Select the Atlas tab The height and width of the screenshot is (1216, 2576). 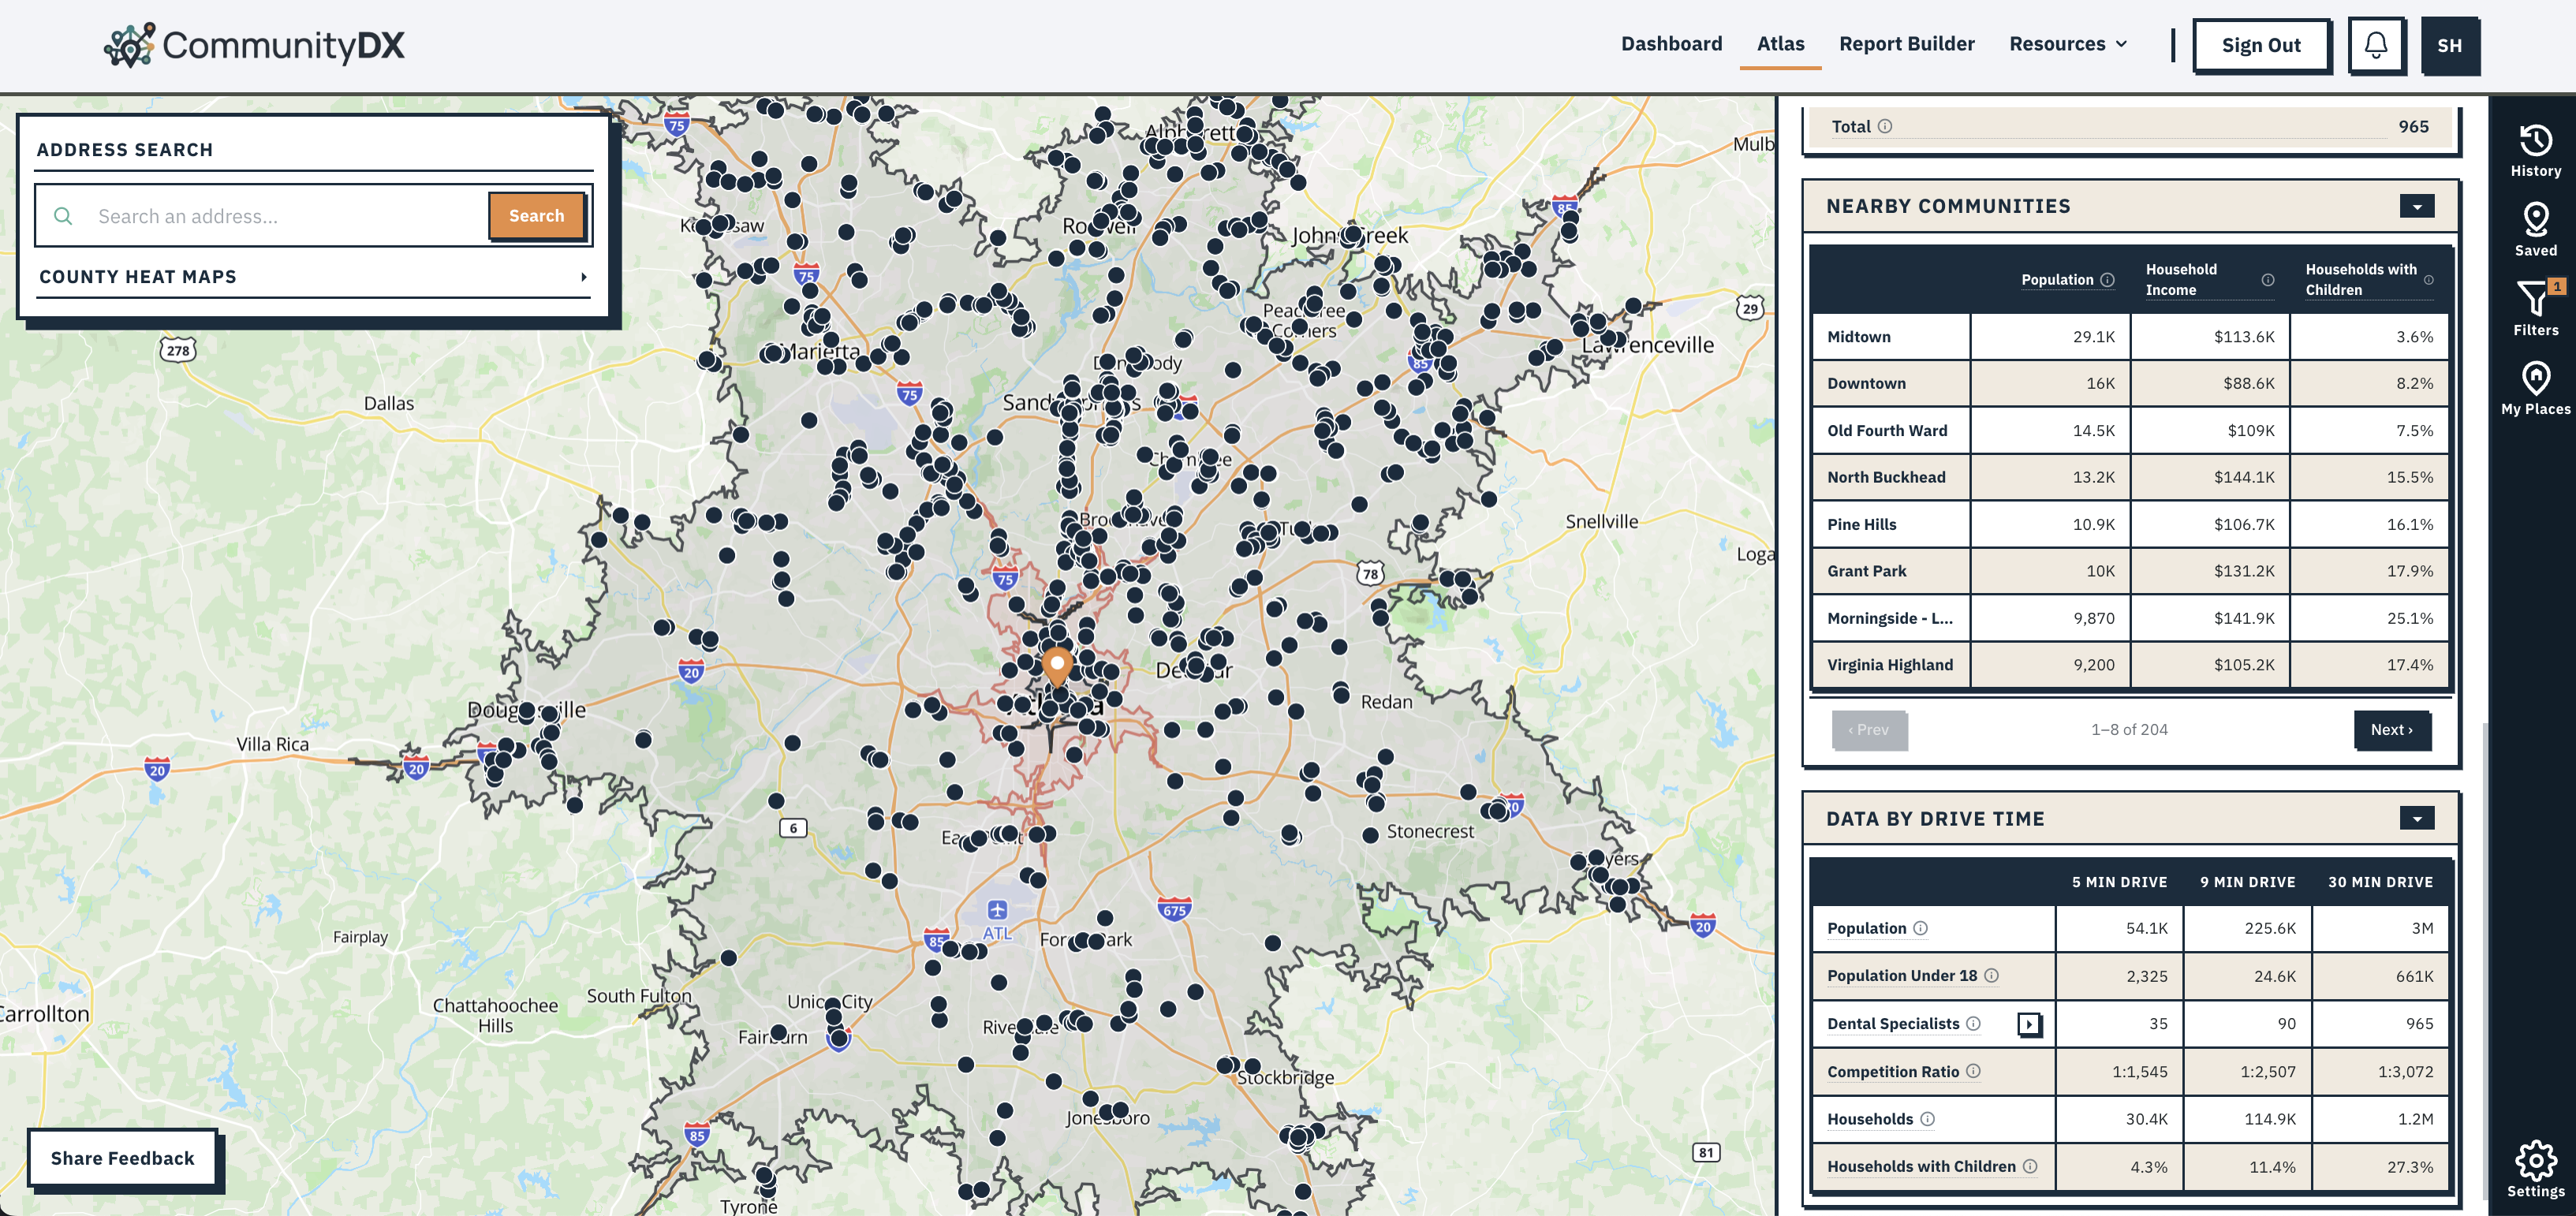(x=1780, y=44)
